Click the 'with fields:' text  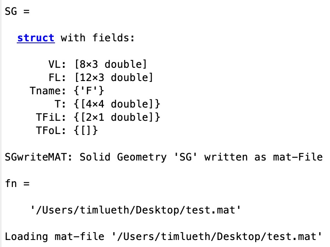pos(98,38)
